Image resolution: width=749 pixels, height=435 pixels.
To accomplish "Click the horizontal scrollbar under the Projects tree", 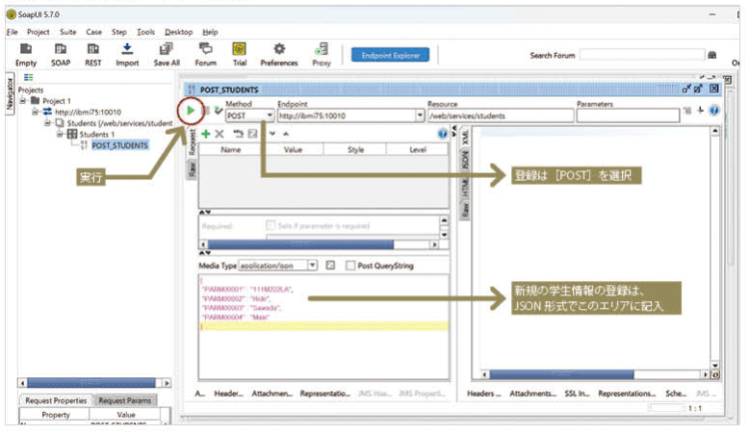I will point(90,383).
